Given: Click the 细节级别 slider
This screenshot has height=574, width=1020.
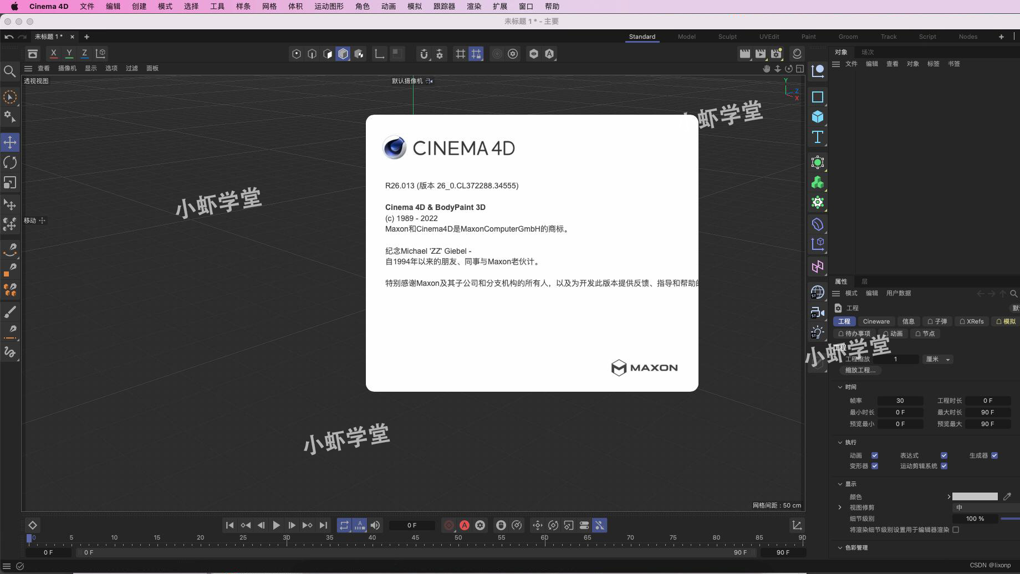Looking at the screenshot, I should coord(1009,519).
